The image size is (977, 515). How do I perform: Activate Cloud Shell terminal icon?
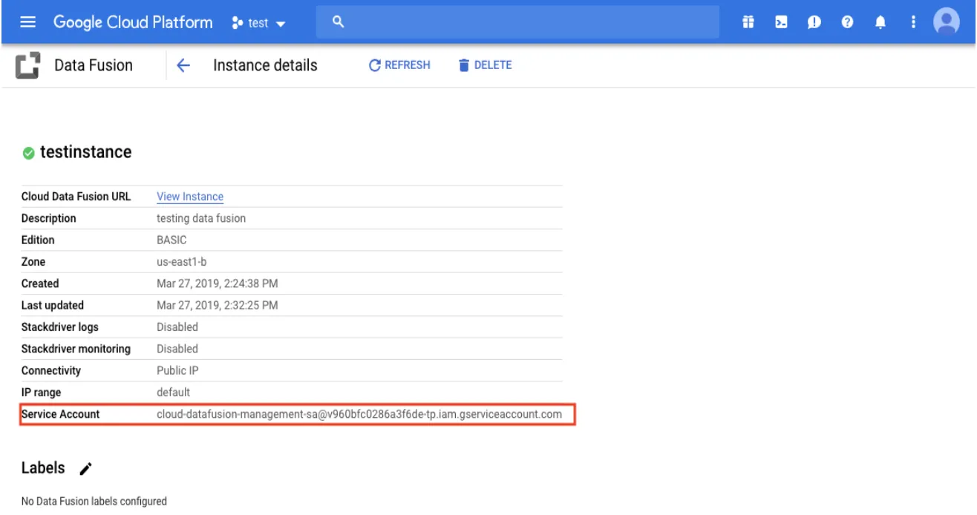(781, 22)
